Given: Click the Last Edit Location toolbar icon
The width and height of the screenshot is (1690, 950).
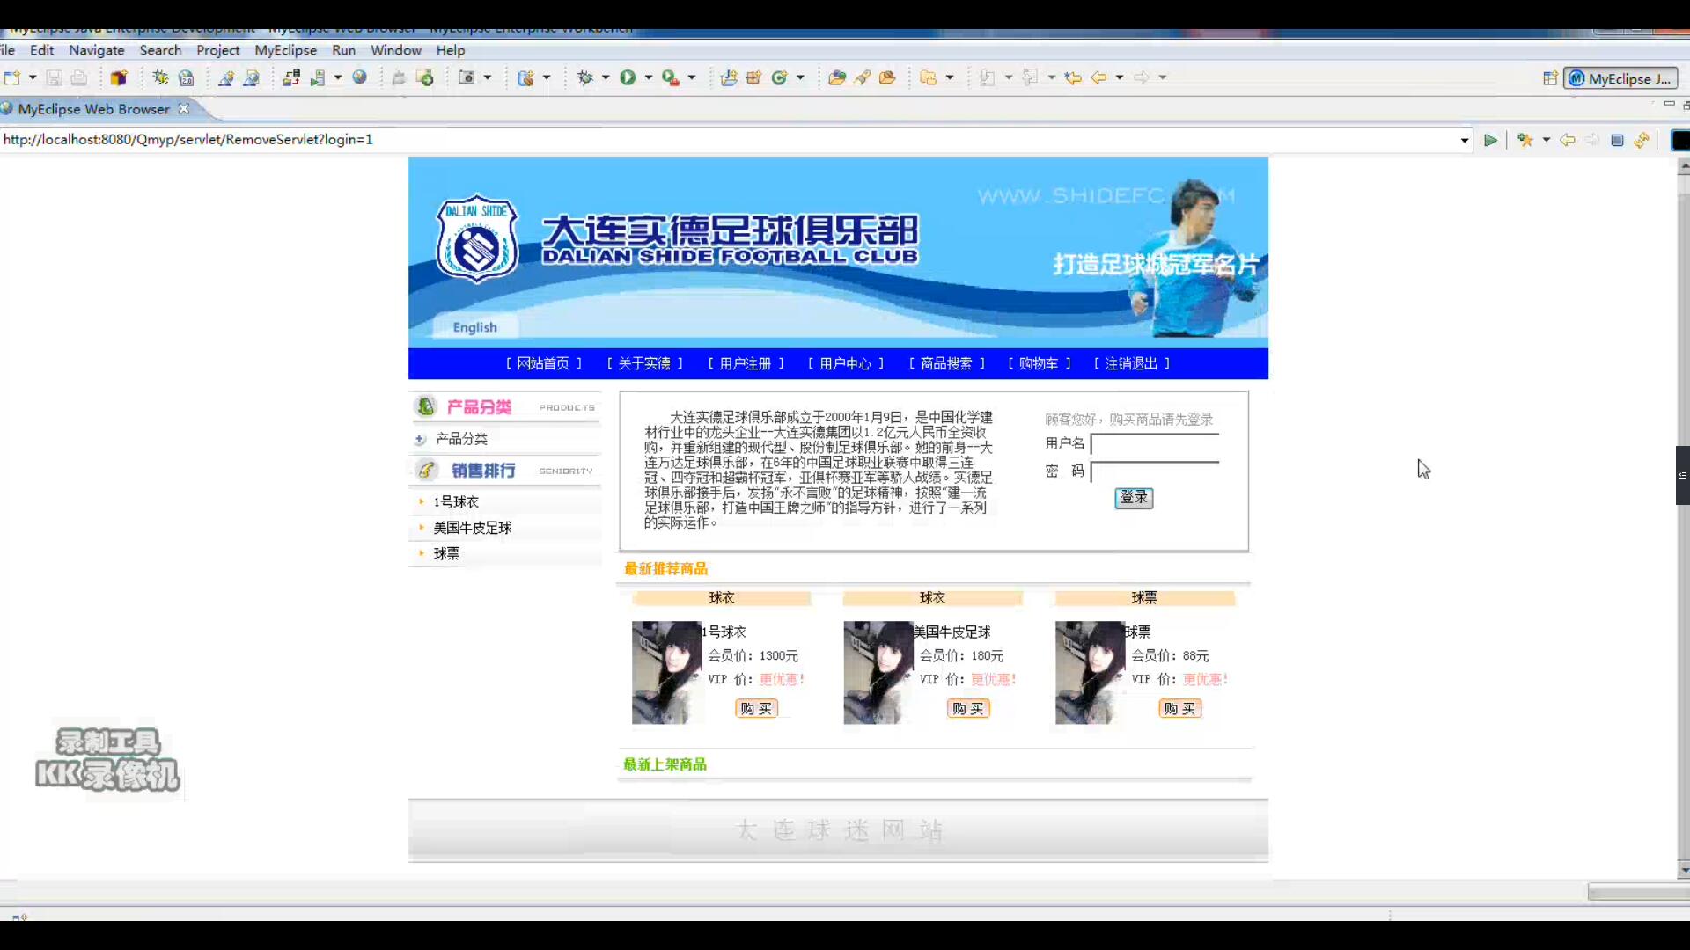Looking at the screenshot, I should [1073, 77].
